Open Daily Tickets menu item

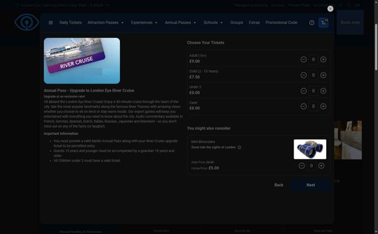click(x=71, y=22)
